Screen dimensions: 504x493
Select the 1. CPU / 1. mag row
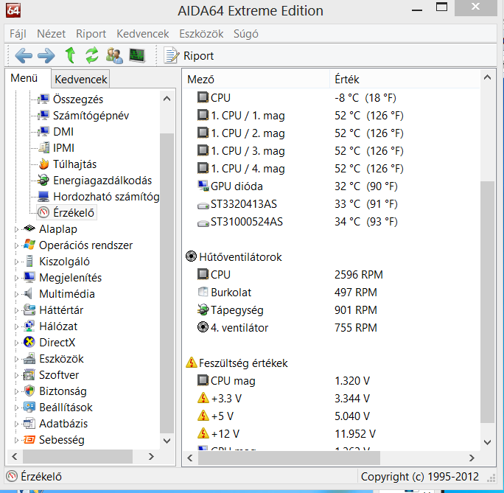(331, 116)
